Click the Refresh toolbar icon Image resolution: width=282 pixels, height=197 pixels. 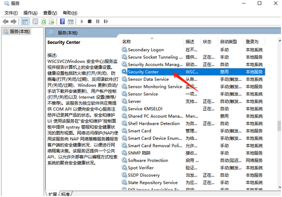(x=43, y=22)
